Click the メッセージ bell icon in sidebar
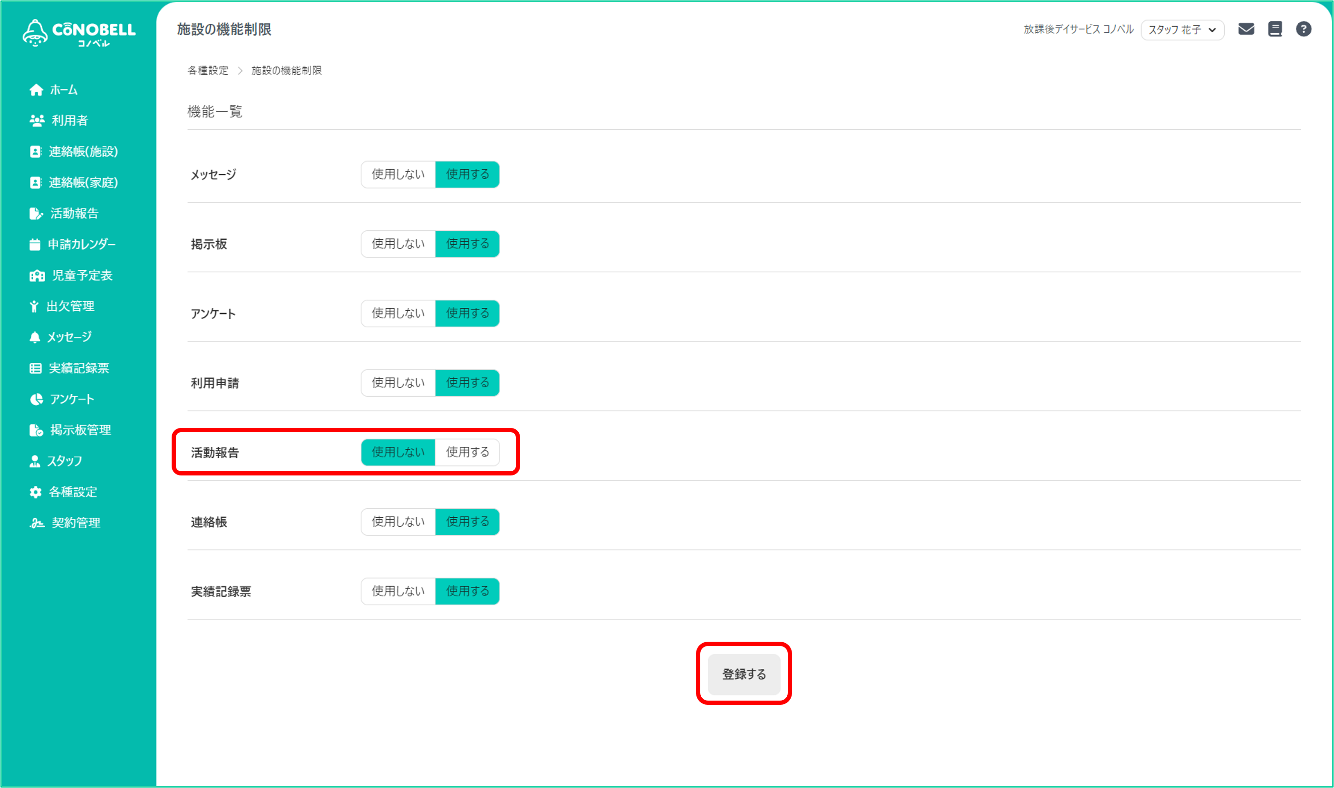The width and height of the screenshot is (1334, 788). coord(35,337)
